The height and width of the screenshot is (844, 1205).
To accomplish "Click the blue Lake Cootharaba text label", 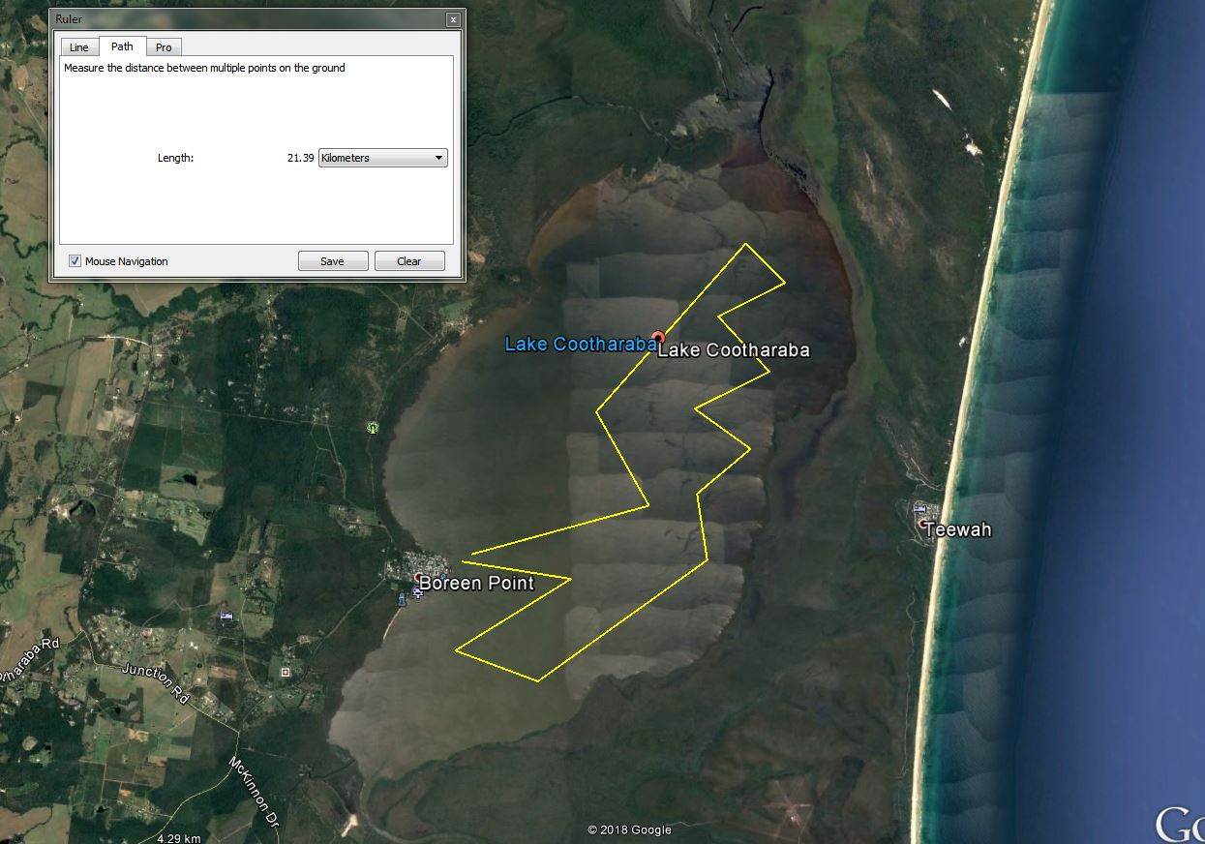I will point(579,344).
